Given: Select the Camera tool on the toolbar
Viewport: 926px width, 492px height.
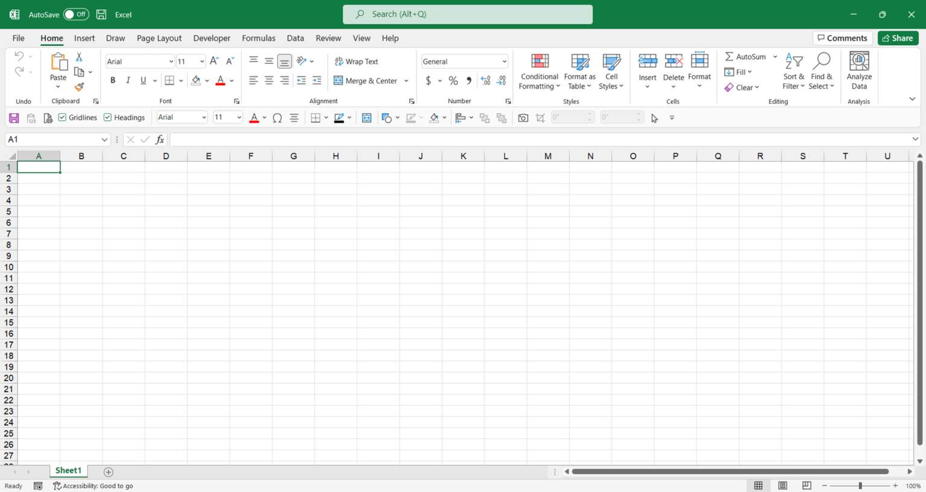Looking at the screenshot, I should click(523, 117).
